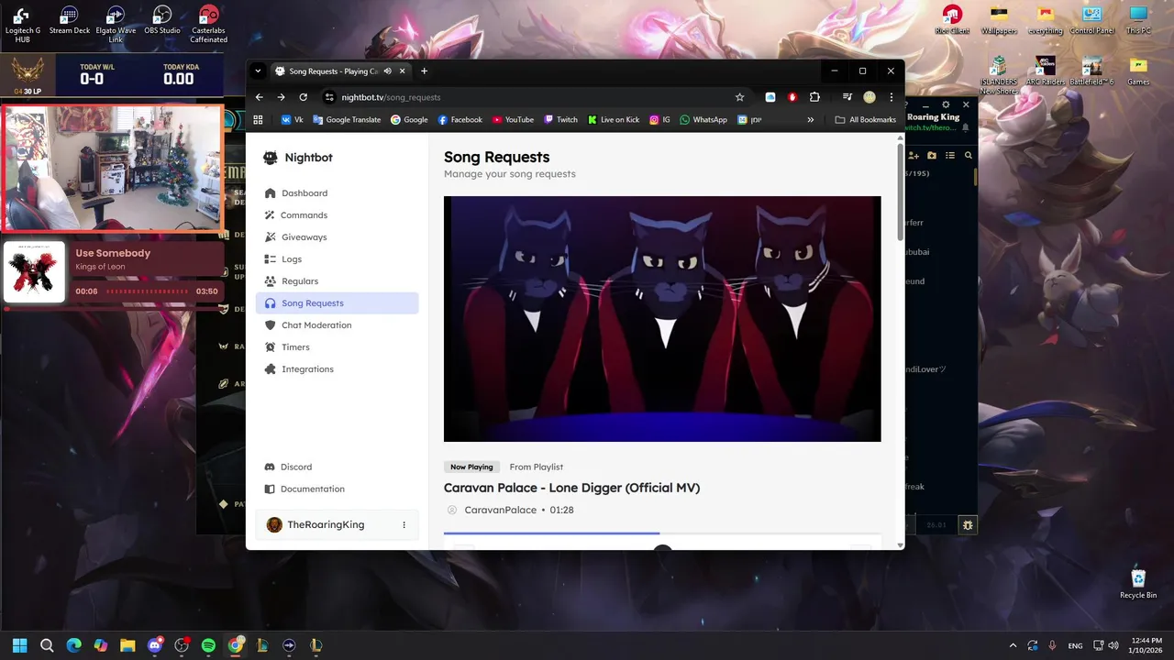Expand the hidden bookmarks chevron

click(x=810, y=119)
